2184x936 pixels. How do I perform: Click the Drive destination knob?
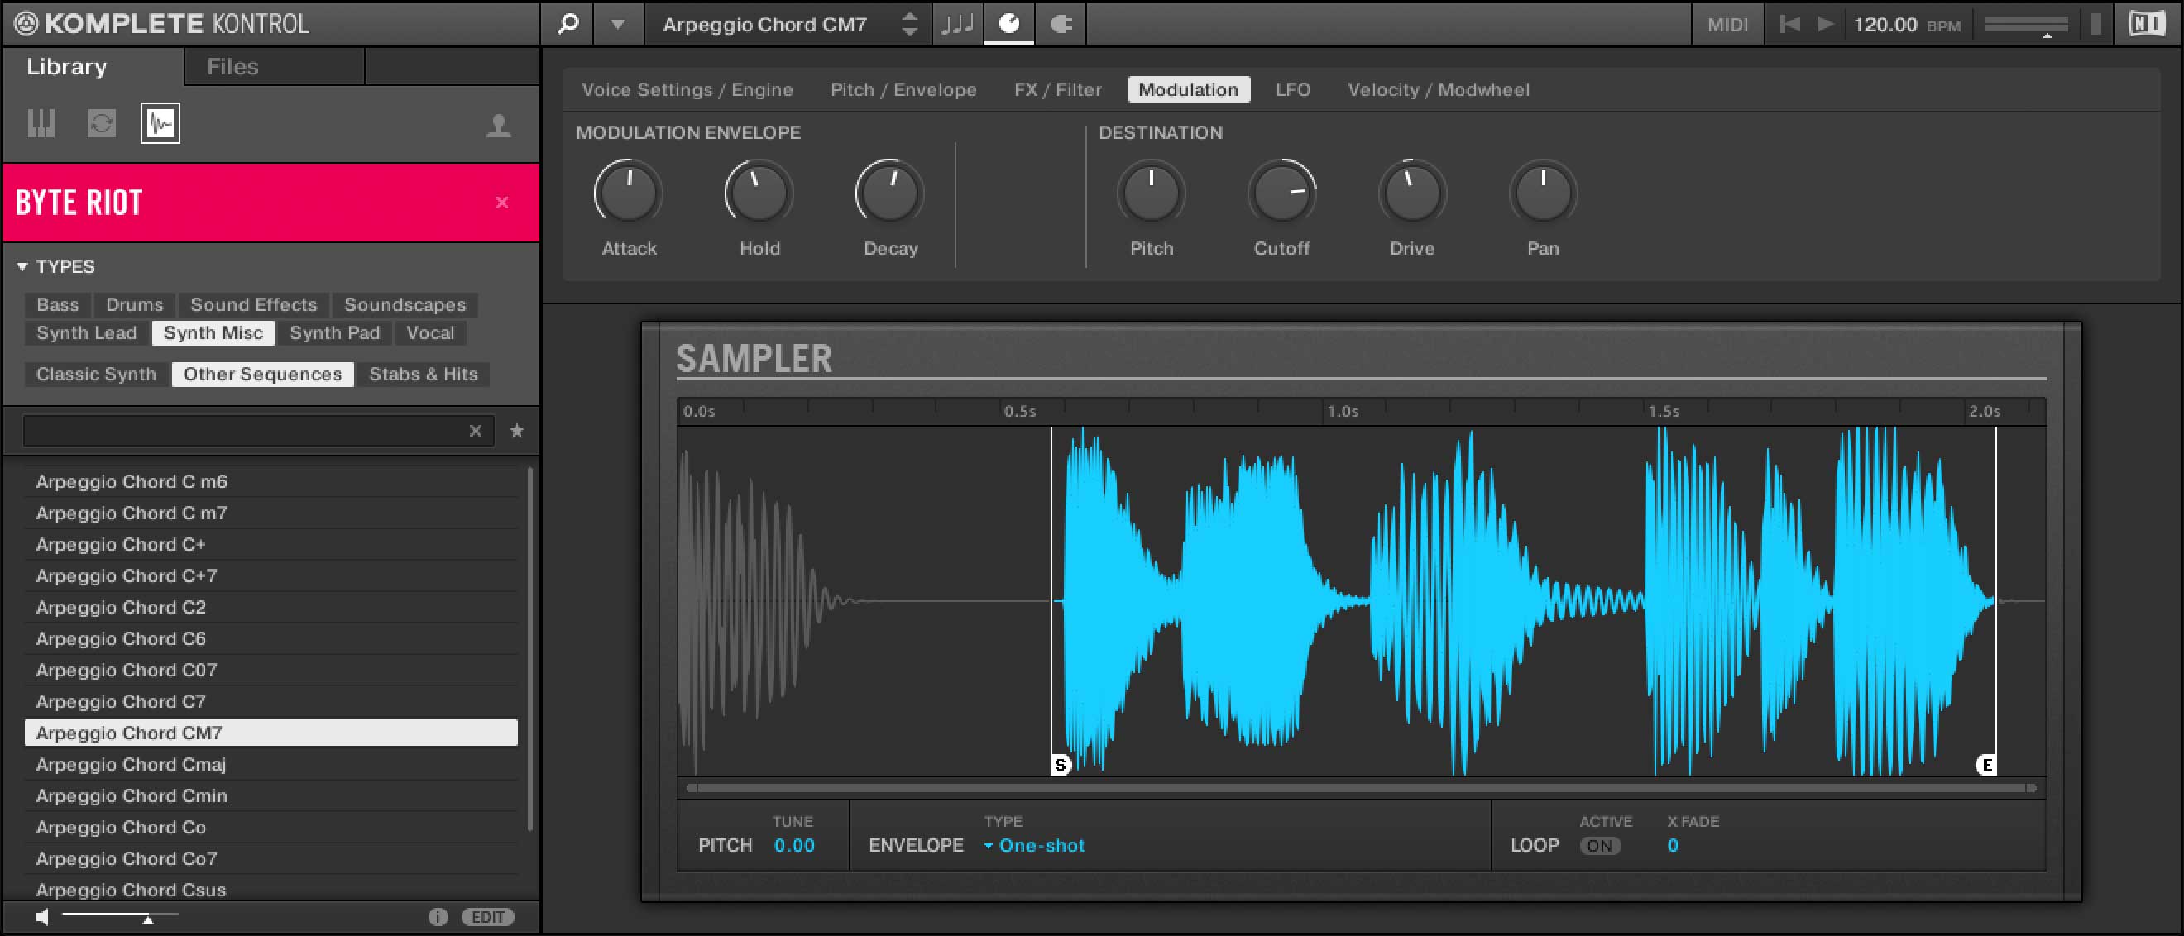1411,193
